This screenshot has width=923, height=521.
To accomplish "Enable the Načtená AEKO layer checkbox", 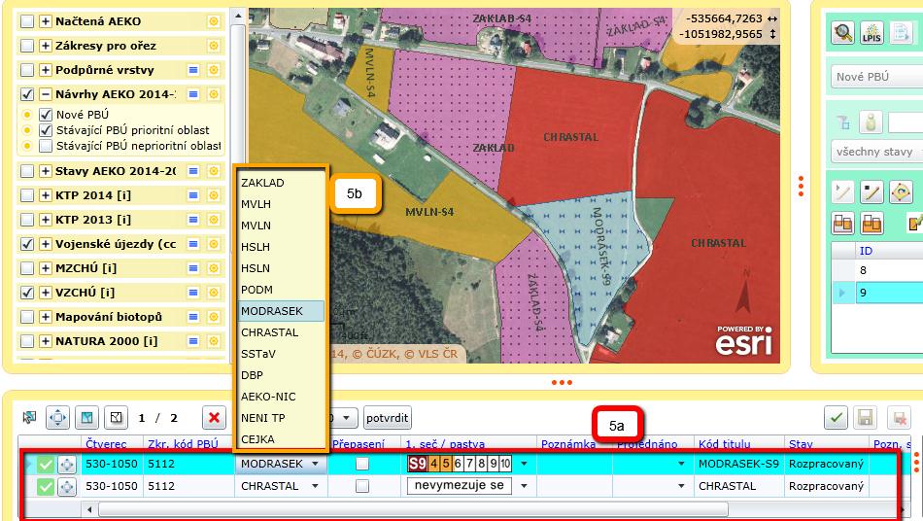I will click(x=27, y=21).
